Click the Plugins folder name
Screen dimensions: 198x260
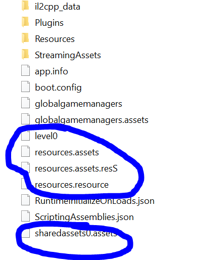click(49, 23)
